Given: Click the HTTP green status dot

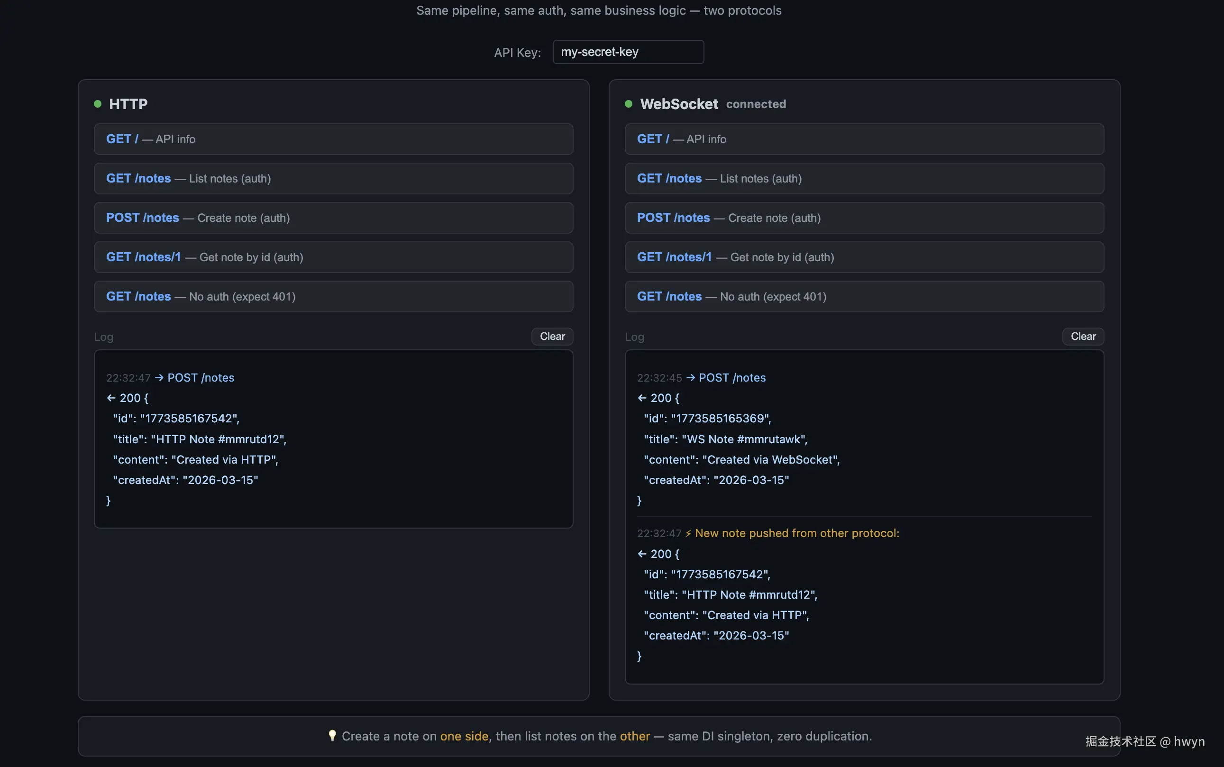Looking at the screenshot, I should tap(97, 104).
